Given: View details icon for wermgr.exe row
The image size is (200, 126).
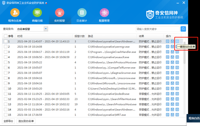Looking at the screenshot, I should pos(167,47).
